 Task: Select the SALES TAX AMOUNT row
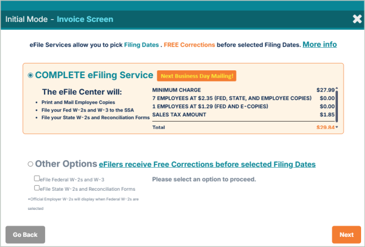[x=179, y=115]
